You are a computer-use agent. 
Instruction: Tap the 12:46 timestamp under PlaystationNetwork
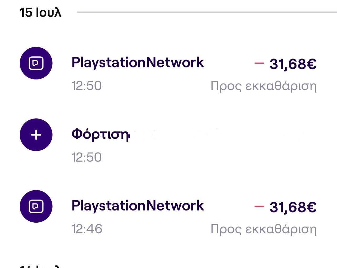[87, 229]
